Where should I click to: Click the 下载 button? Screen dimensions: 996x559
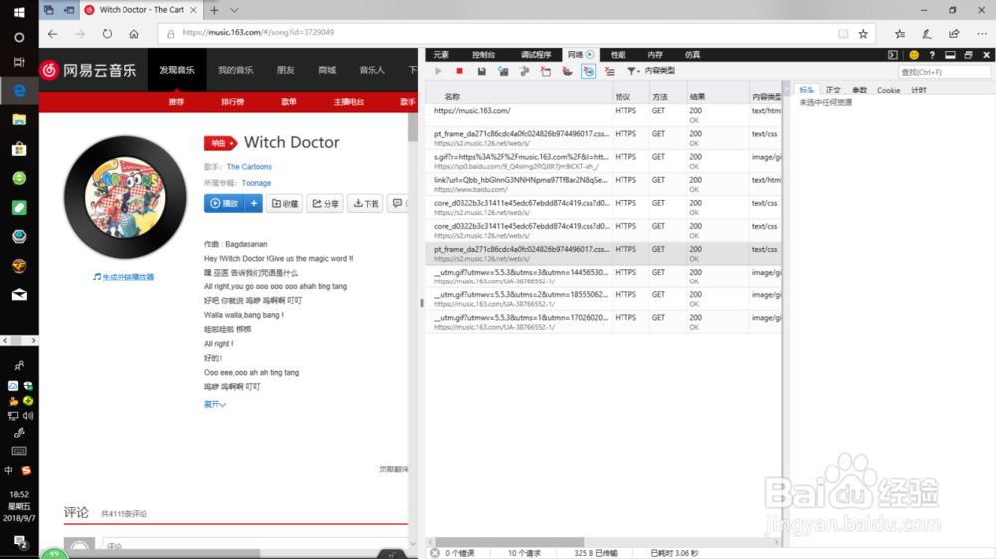(x=366, y=203)
